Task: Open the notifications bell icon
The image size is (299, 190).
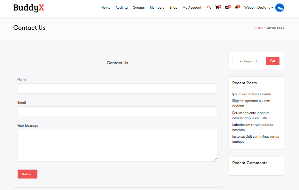Action: point(236,7)
